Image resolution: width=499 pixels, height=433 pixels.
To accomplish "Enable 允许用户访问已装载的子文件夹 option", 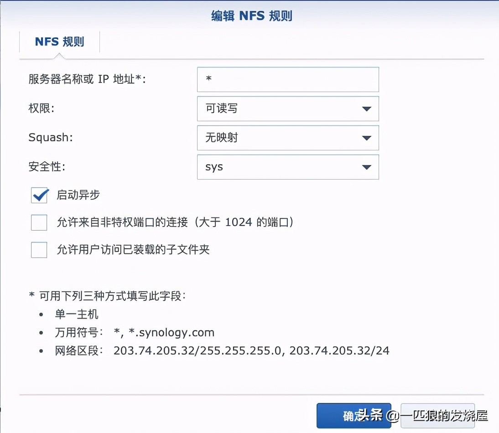I will point(39,250).
